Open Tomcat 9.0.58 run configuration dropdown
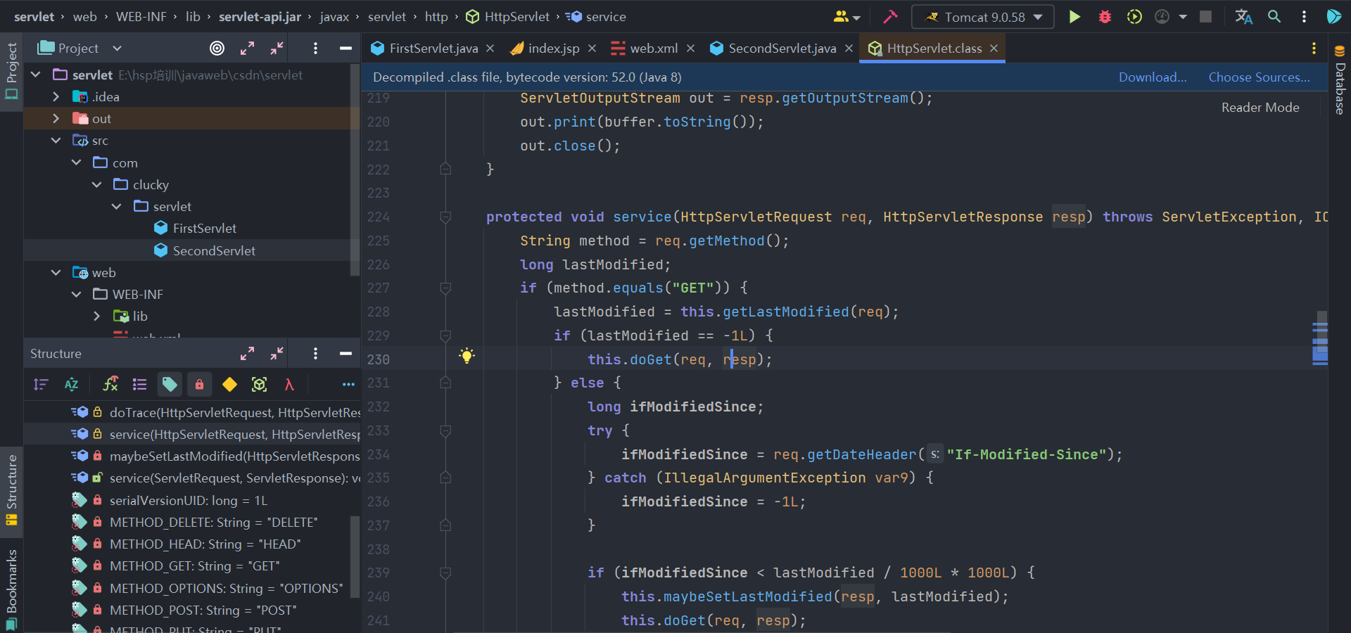The width and height of the screenshot is (1351, 633). [x=983, y=17]
